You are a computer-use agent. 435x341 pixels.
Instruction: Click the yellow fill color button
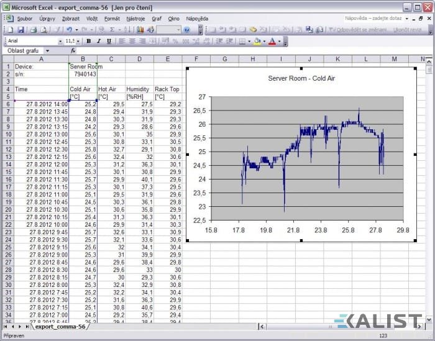(257, 41)
